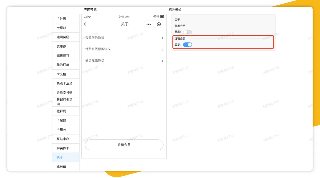Viewport: 320px width, 178px height.
Task: Click the 65% battery percentage text
Action: pos(156,17)
